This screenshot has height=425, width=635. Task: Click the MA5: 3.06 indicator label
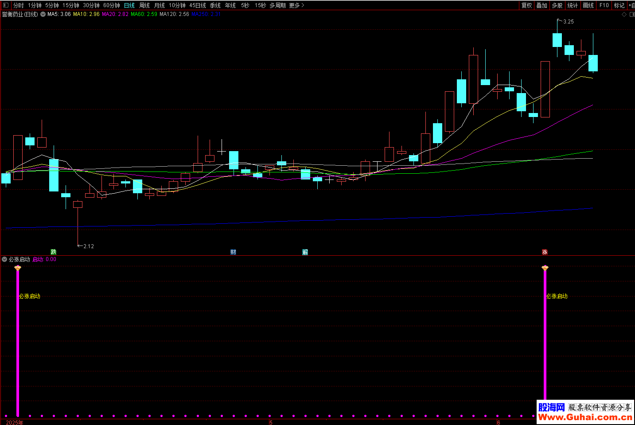tap(59, 14)
